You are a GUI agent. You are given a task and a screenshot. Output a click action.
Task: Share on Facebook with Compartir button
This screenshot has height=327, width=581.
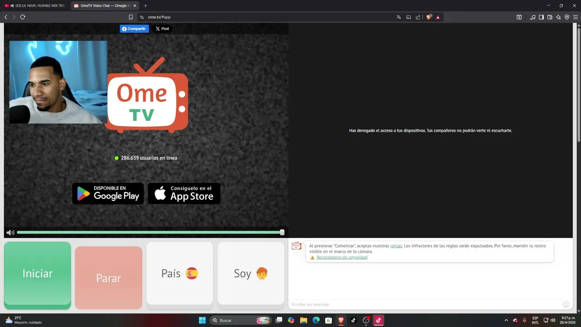click(x=134, y=29)
